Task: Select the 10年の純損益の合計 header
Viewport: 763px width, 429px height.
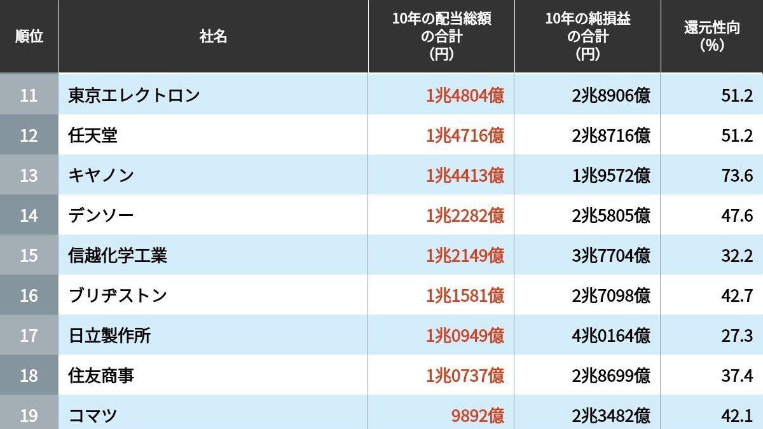Action: 588,36
